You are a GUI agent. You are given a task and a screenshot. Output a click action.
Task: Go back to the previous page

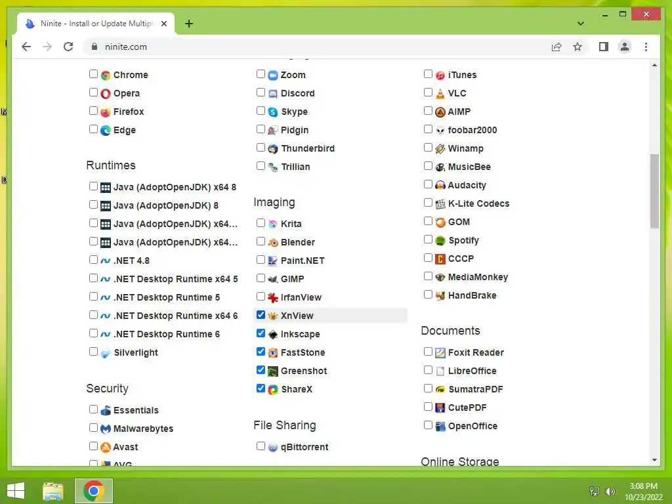coord(26,47)
